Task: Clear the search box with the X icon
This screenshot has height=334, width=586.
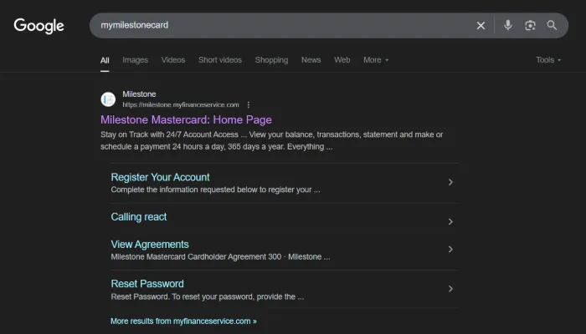Action: pos(481,25)
